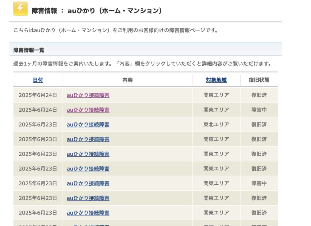Click 関東エリア in the June 24 障害中 row
The width and height of the screenshot is (311, 226).
[216, 110]
